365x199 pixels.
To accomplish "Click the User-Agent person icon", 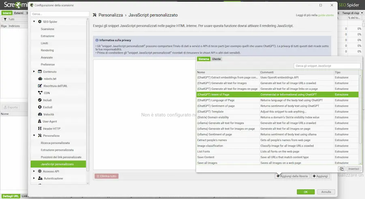I will coord(40,121).
